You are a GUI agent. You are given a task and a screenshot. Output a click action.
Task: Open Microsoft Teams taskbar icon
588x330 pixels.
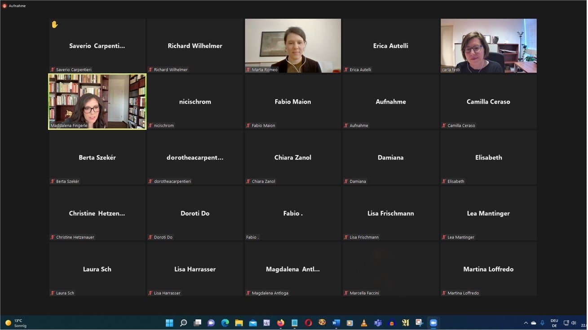(x=378, y=323)
